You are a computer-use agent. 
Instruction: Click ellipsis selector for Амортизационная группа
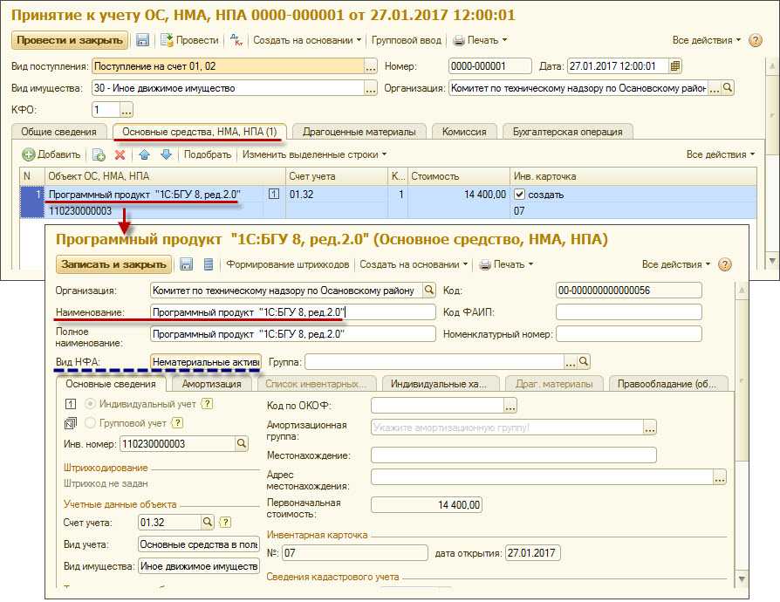point(650,428)
